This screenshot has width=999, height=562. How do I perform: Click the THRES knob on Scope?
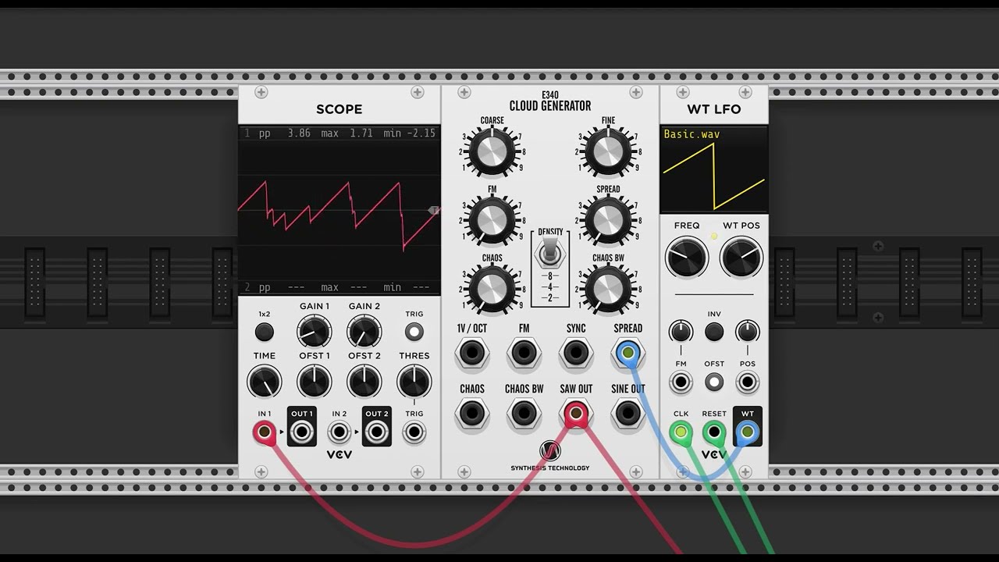click(x=414, y=382)
